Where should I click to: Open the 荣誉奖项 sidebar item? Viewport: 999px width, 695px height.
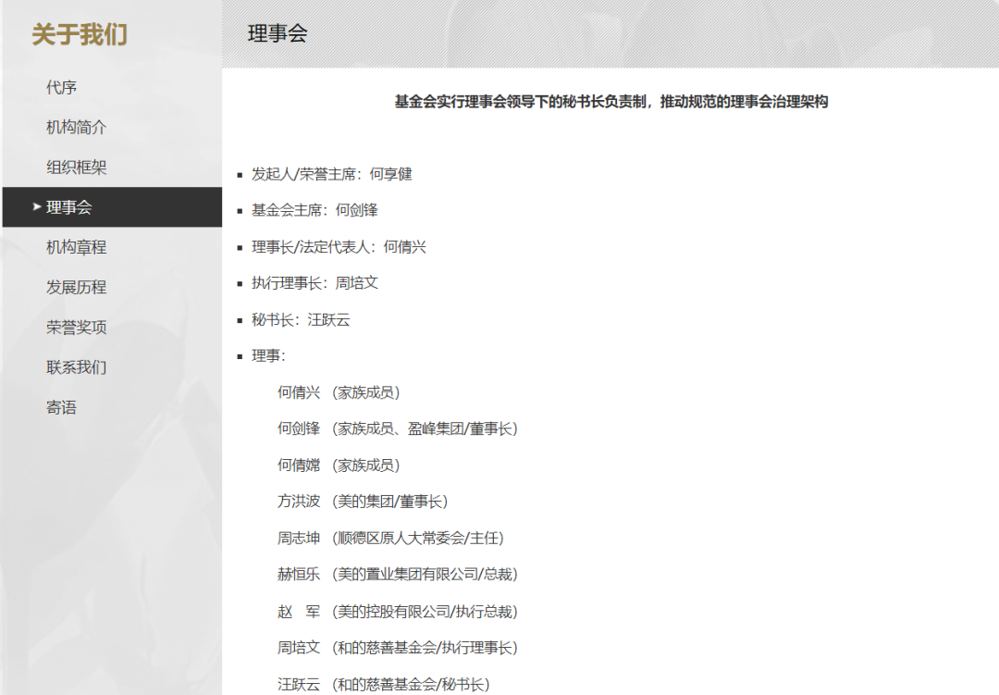click(76, 328)
